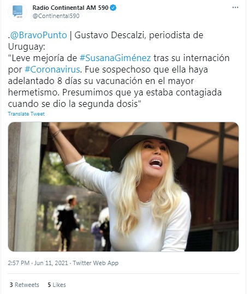Open the #SusanaGiménez hashtag
This screenshot has height=294, width=249.
[x=115, y=58]
